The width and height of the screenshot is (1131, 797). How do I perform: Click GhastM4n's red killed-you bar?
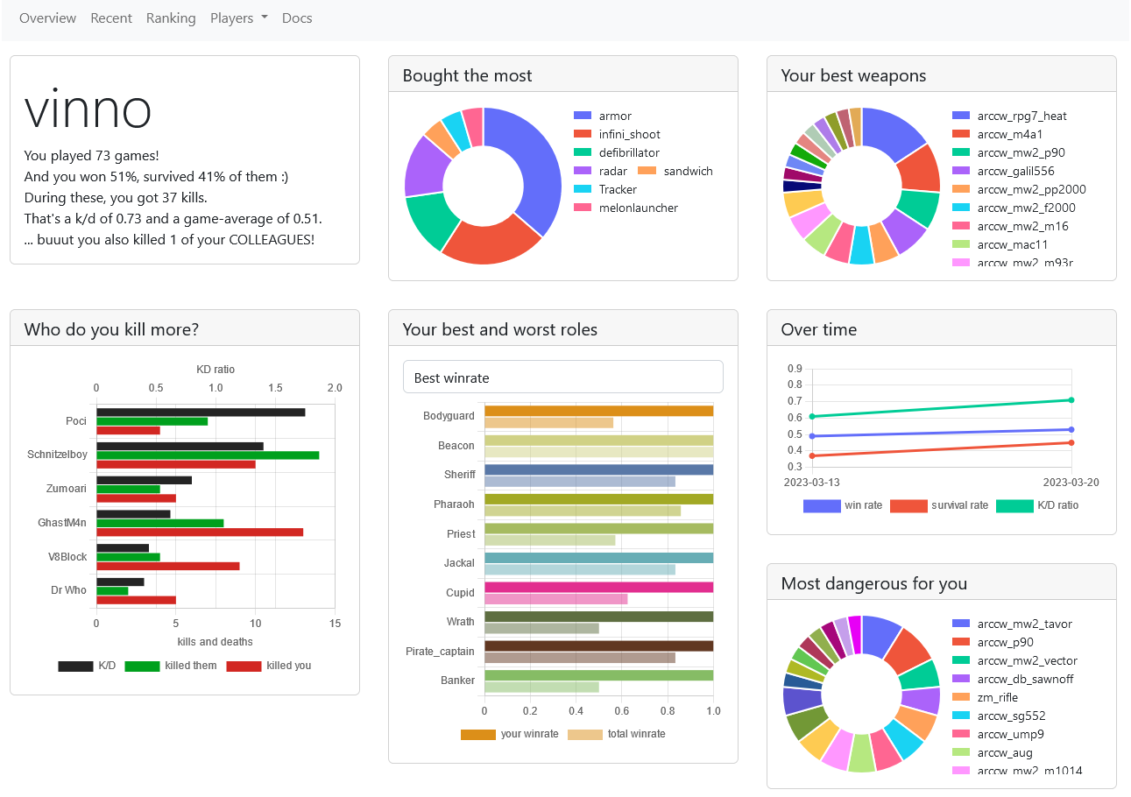tap(200, 533)
